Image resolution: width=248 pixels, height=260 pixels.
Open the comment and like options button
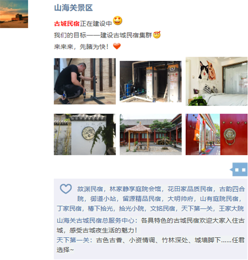(239, 169)
